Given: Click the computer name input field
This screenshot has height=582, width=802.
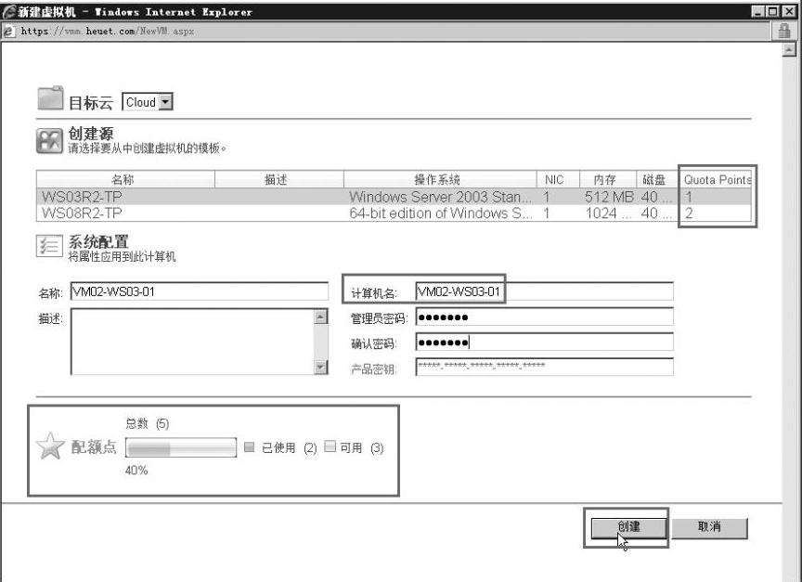Looking at the screenshot, I should pyautogui.click(x=543, y=292).
